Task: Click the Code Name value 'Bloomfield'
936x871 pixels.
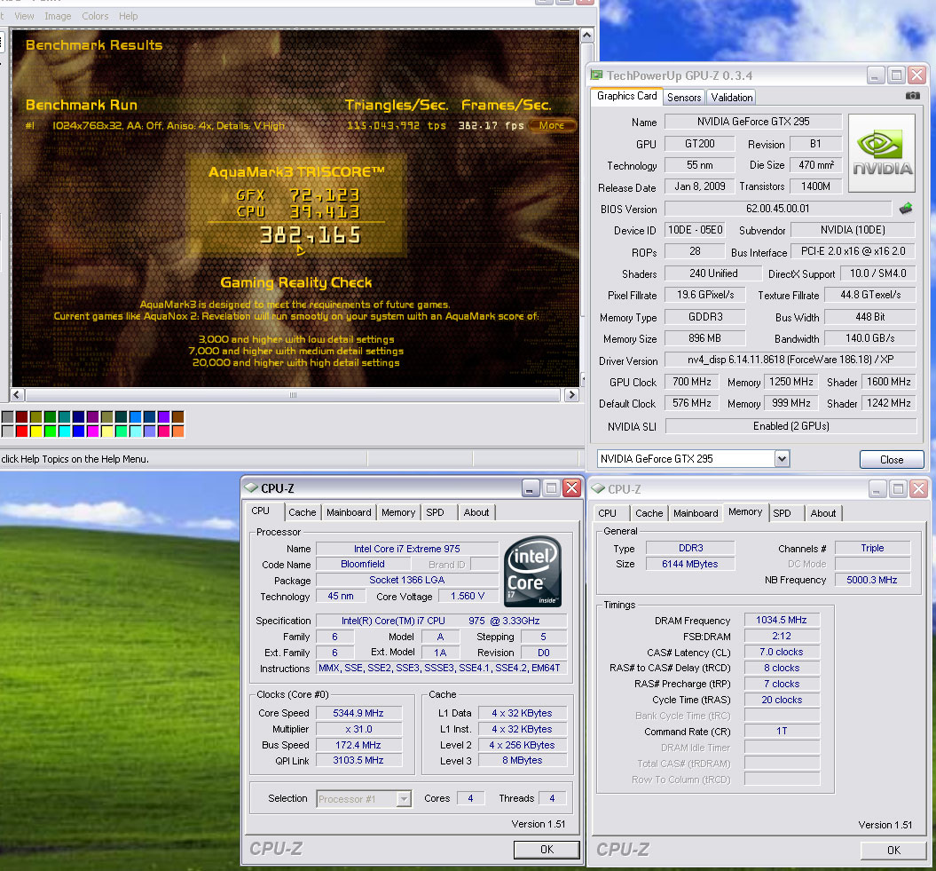Action: pyautogui.click(x=362, y=564)
